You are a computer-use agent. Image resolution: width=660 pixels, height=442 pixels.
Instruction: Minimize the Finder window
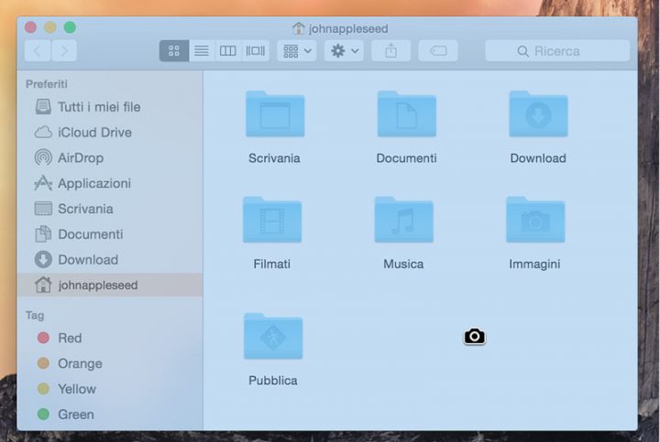tap(50, 27)
